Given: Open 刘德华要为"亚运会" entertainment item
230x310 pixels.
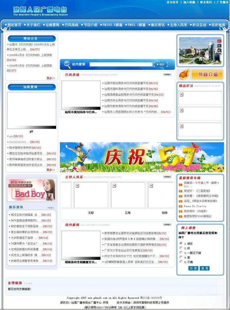Looking at the screenshot, I should 32,244.
